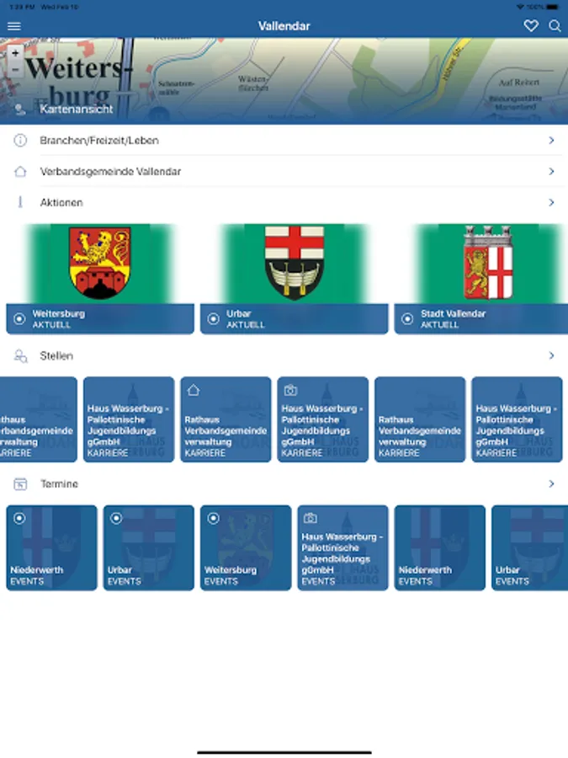Click house icon on Rathaus Karriere tile

[x=194, y=390]
